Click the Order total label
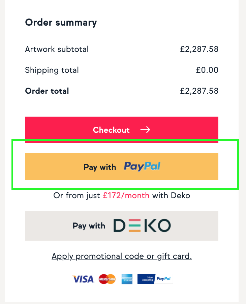Viewport: 246px width, 304px height. (x=47, y=91)
